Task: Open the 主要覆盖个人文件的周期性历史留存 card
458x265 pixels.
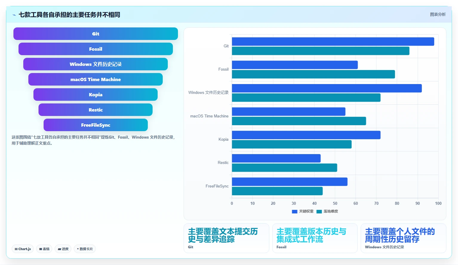Action: click(403, 238)
